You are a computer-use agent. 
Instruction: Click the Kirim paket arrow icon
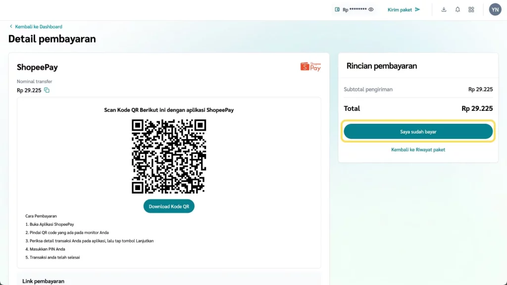(x=417, y=9)
